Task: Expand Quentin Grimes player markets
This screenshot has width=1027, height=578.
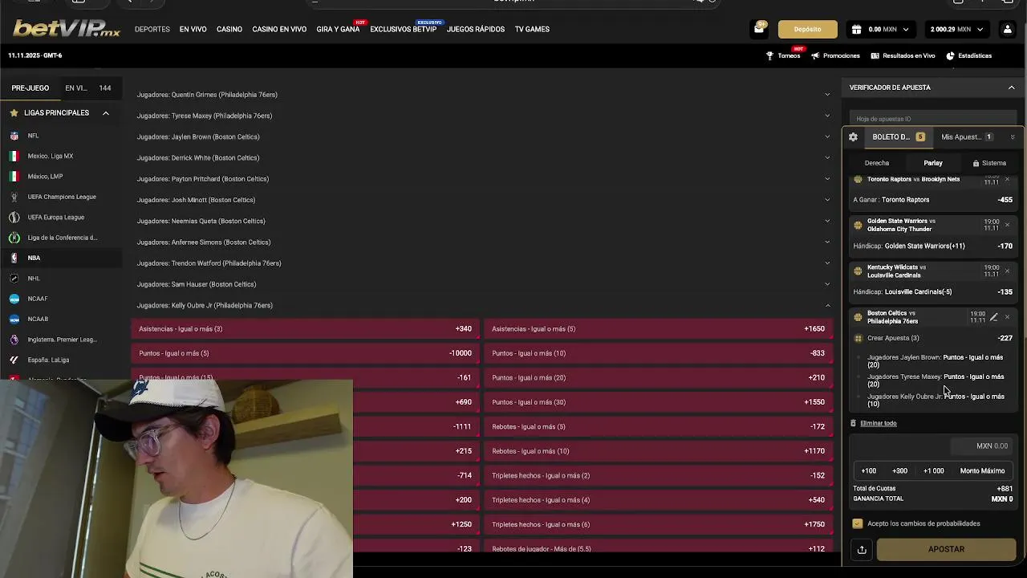Action: click(x=827, y=95)
